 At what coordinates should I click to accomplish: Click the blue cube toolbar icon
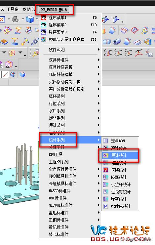tap(30, 19)
